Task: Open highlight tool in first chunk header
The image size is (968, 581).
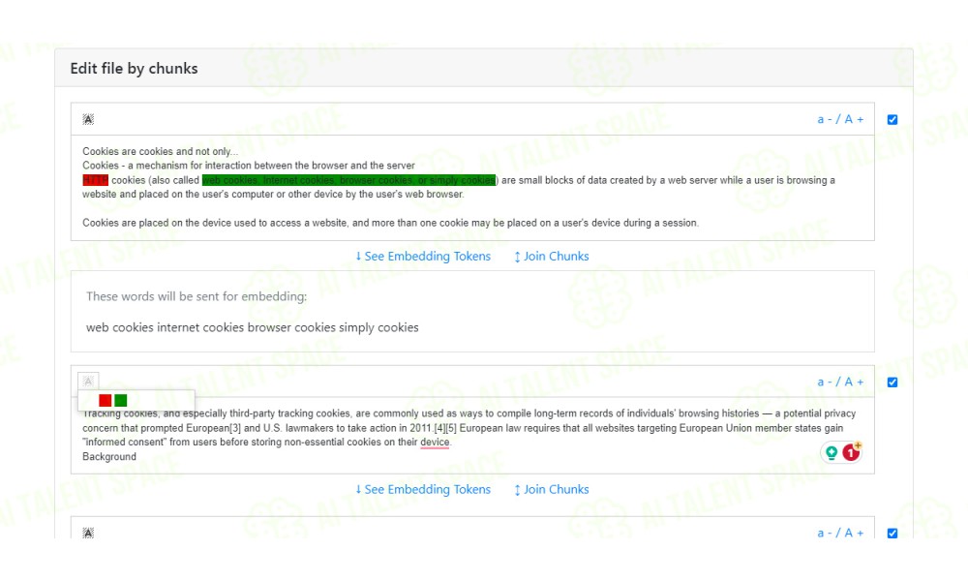Action: (88, 119)
